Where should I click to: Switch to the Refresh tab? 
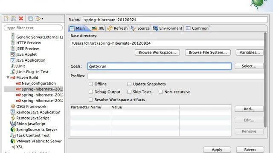pyautogui.click(x=118, y=28)
